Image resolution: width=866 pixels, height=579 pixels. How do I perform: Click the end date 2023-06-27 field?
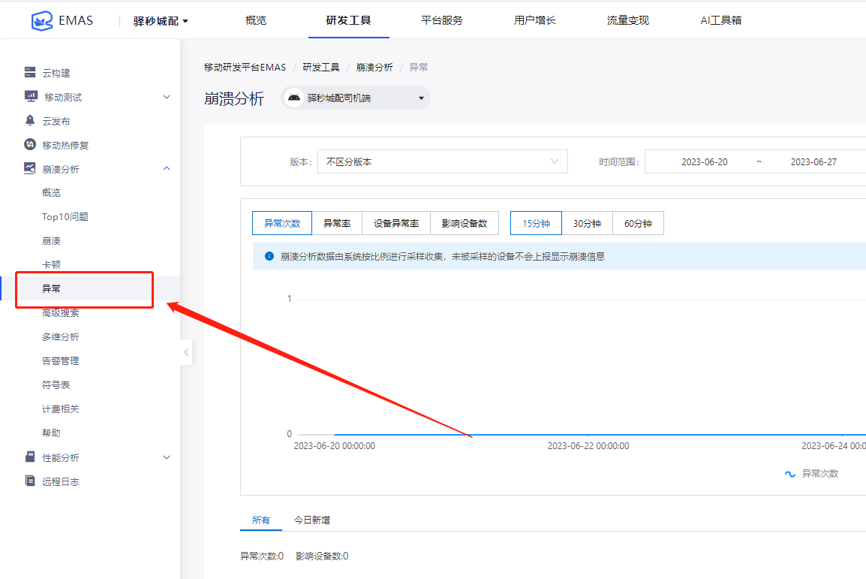pos(813,162)
